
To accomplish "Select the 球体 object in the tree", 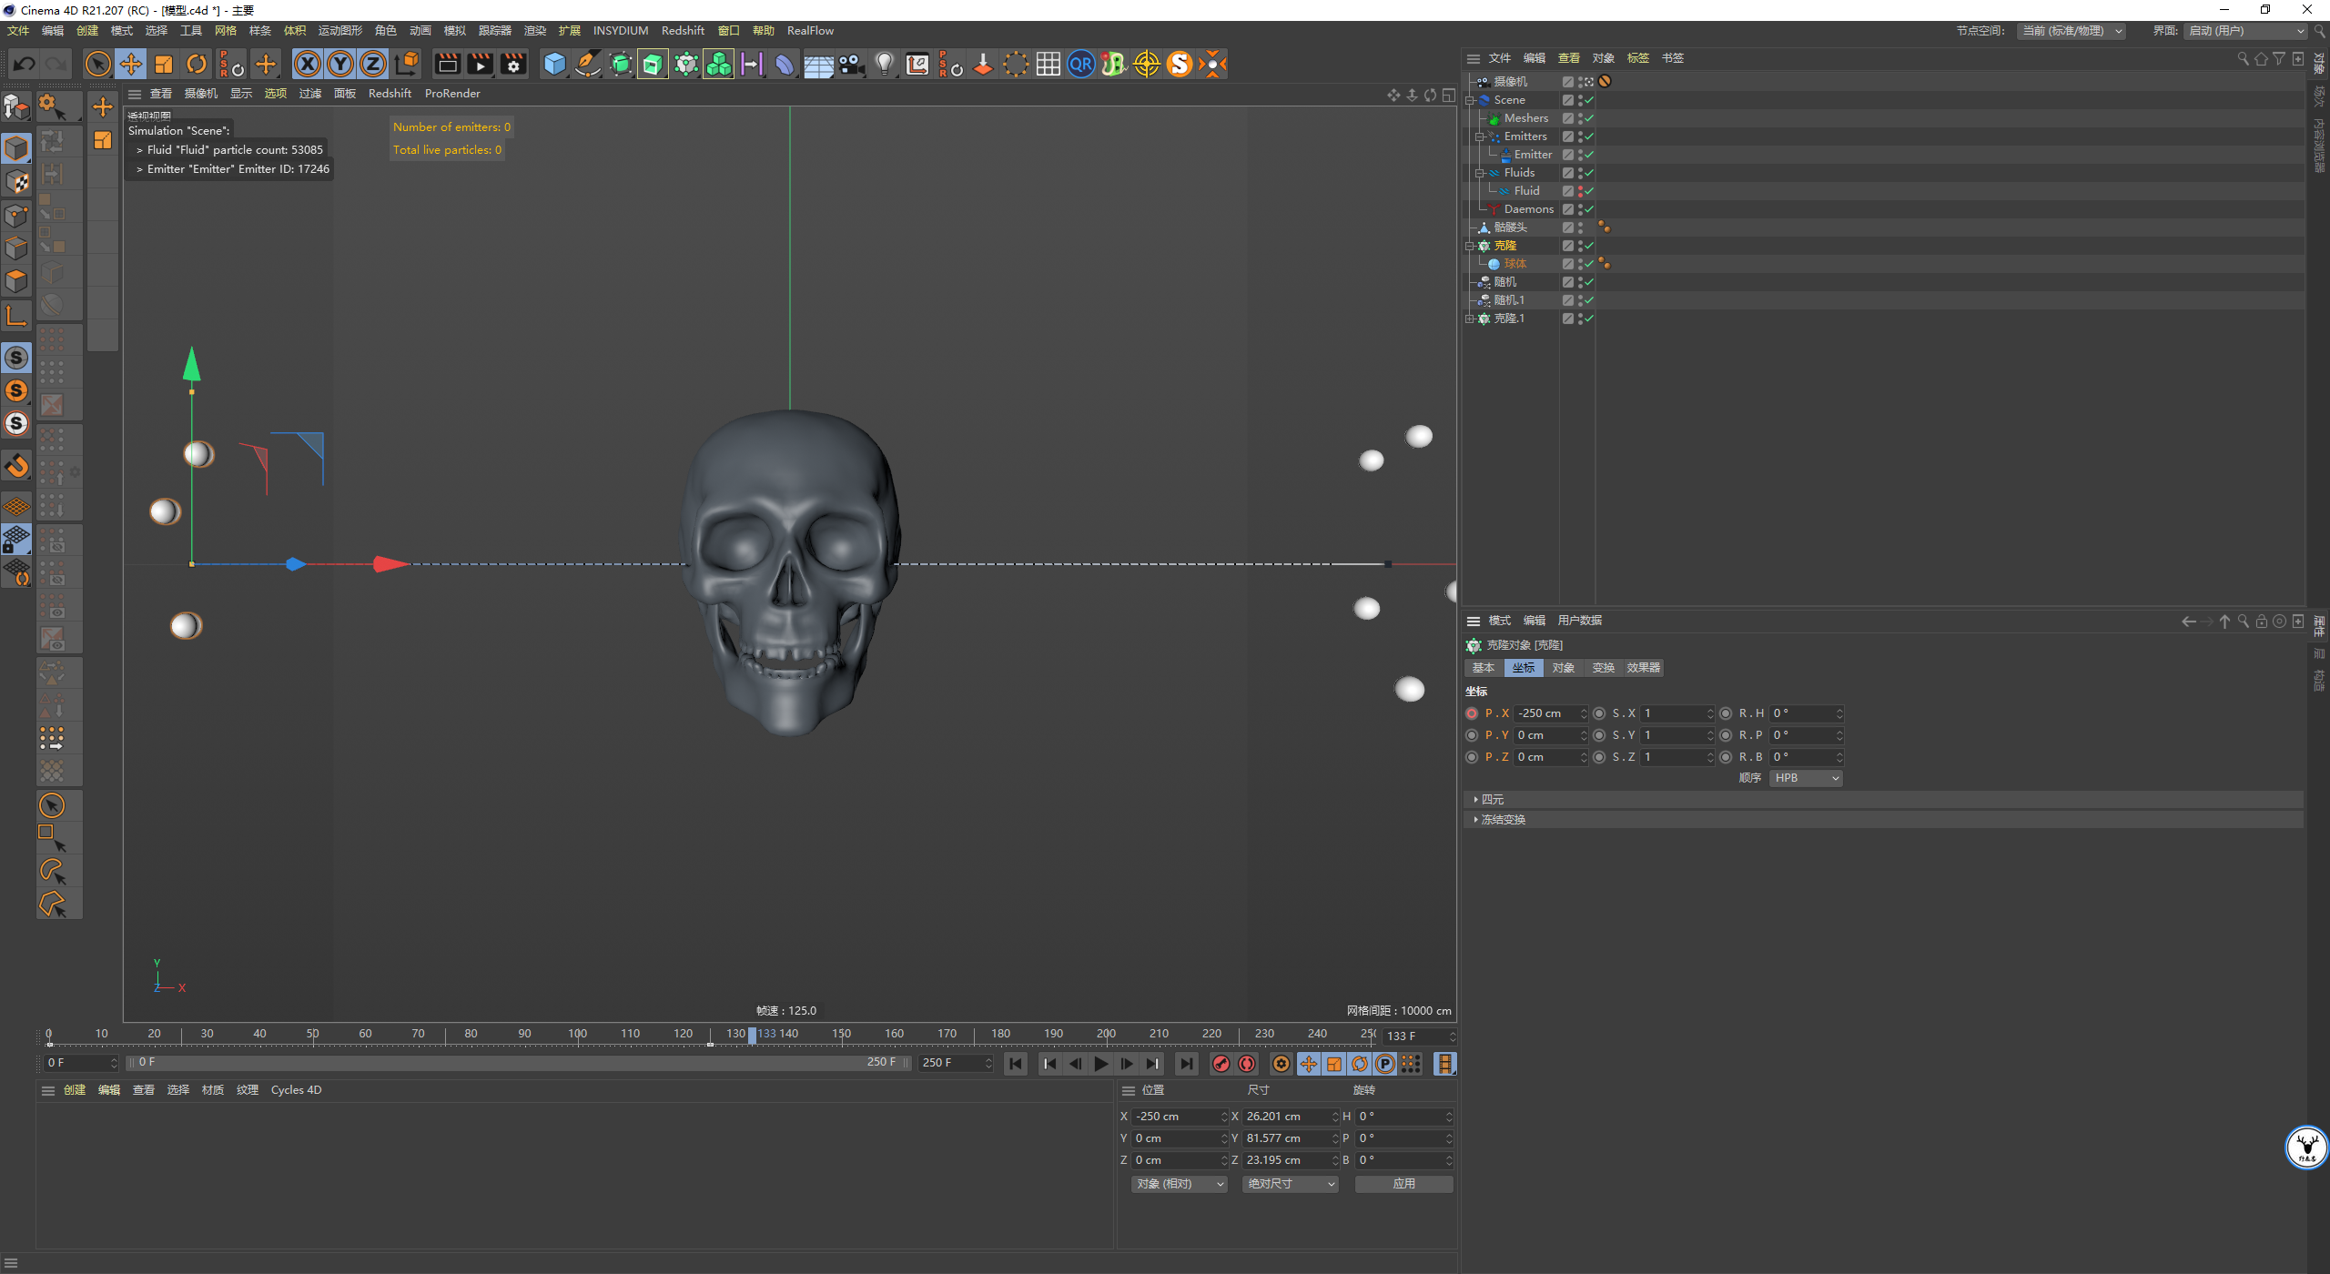I will (1514, 264).
